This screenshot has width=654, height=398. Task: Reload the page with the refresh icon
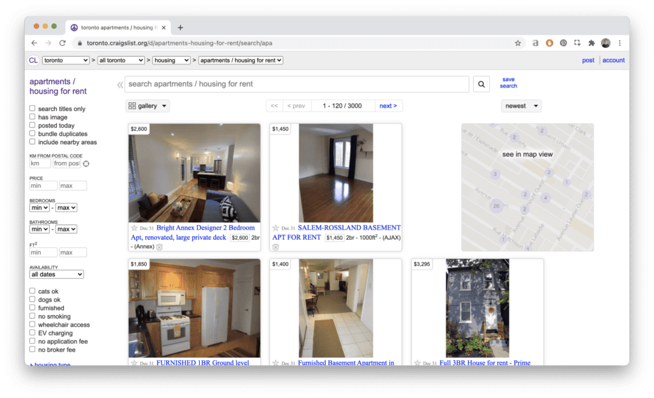(63, 43)
